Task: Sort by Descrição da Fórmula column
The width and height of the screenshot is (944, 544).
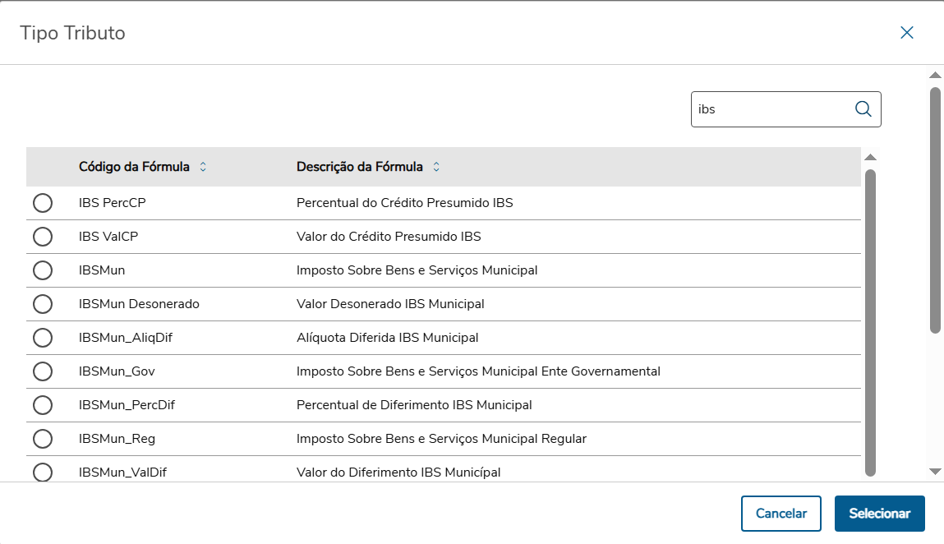Action: click(436, 167)
